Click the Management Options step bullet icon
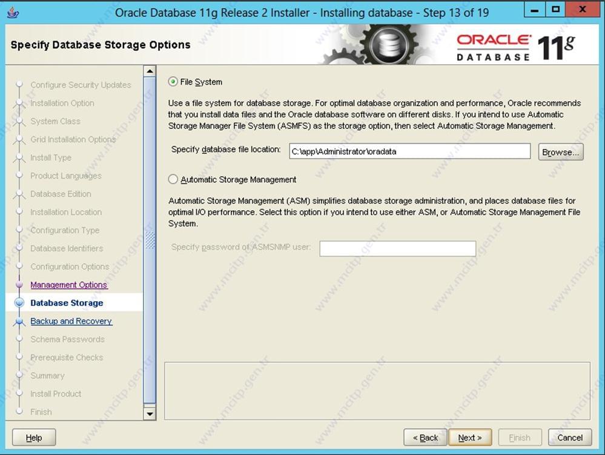Viewport: 605px width, 455px height. click(19, 285)
